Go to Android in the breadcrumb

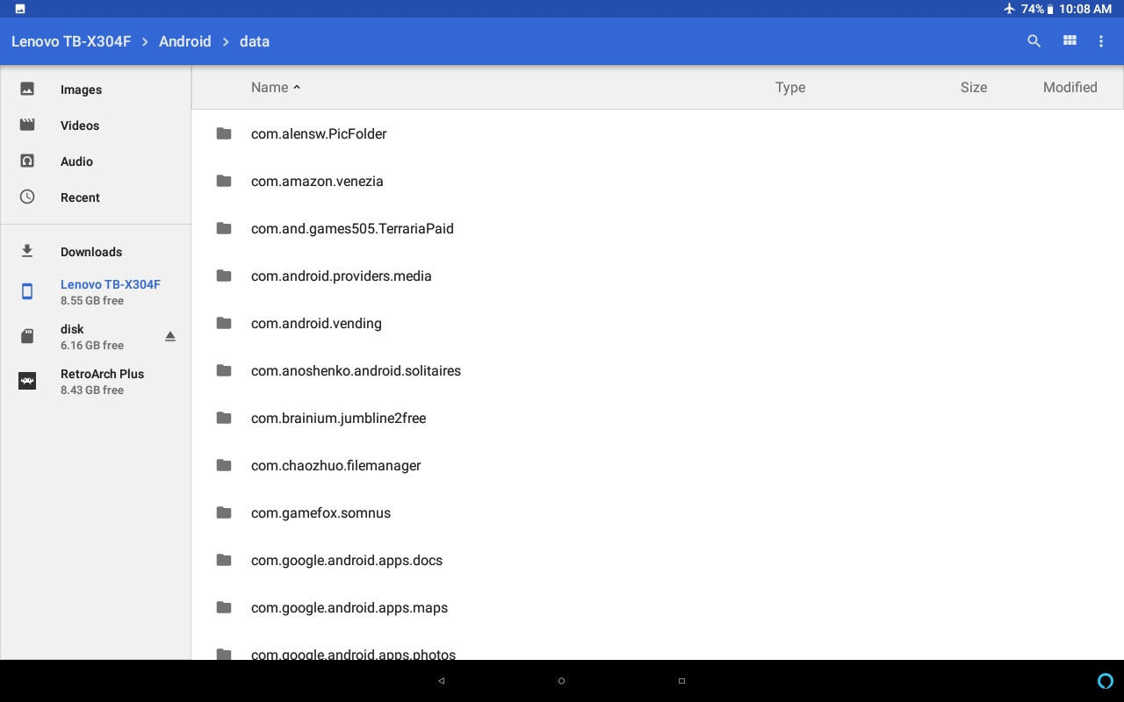185,41
